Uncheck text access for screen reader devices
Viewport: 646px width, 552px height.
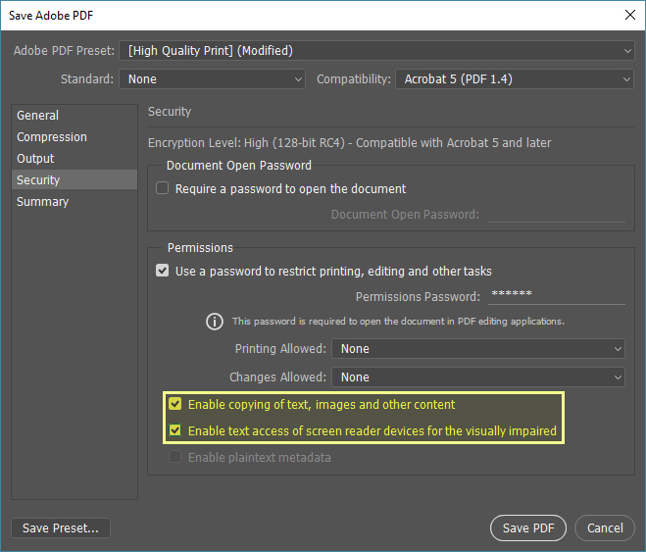175,430
